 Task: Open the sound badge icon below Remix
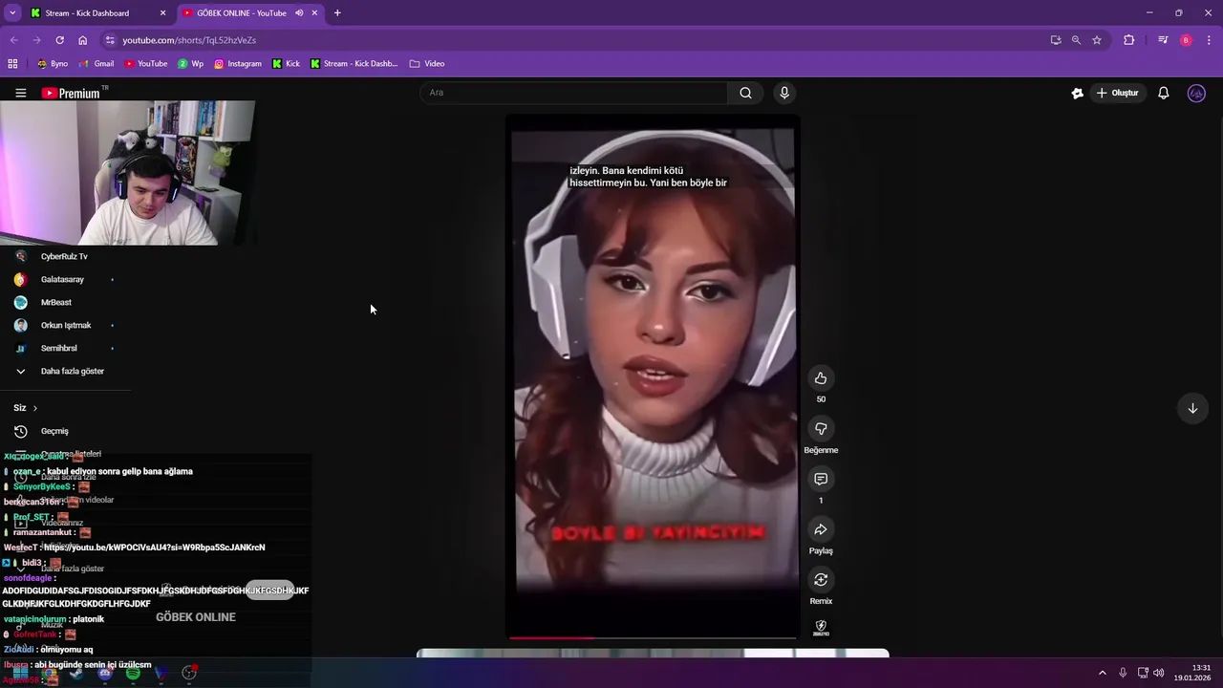tap(820, 628)
